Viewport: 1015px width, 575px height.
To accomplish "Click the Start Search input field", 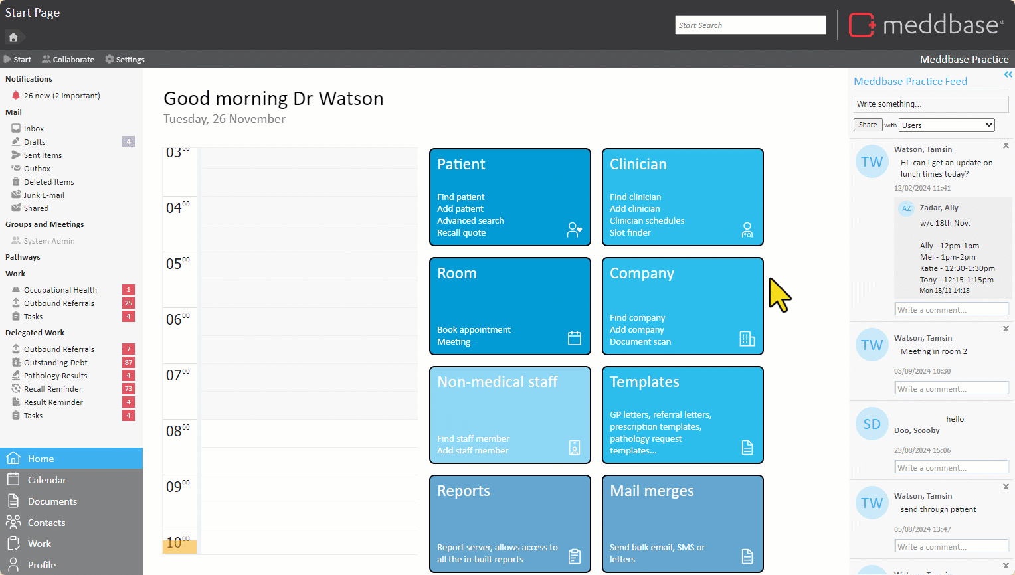I will tap(750, 25).
